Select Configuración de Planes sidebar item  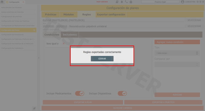point(18,30)
